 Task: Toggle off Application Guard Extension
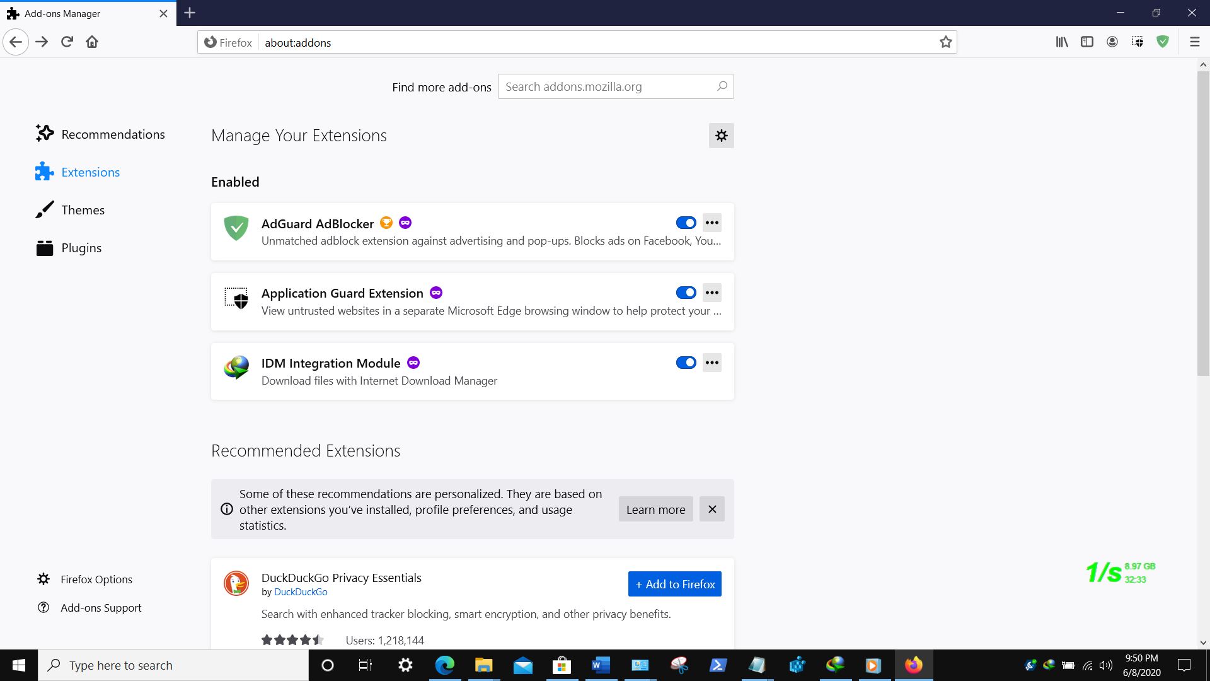686,293
